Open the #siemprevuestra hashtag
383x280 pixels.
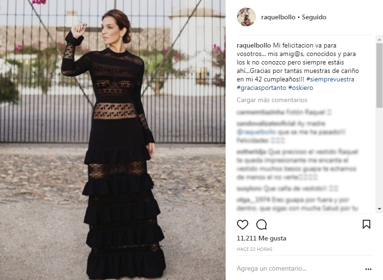(x=330, y=79)
